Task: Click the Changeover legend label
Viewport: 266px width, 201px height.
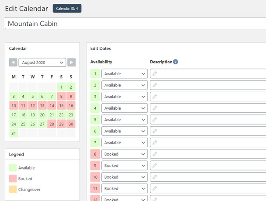Action: click(x=29, y=190)
